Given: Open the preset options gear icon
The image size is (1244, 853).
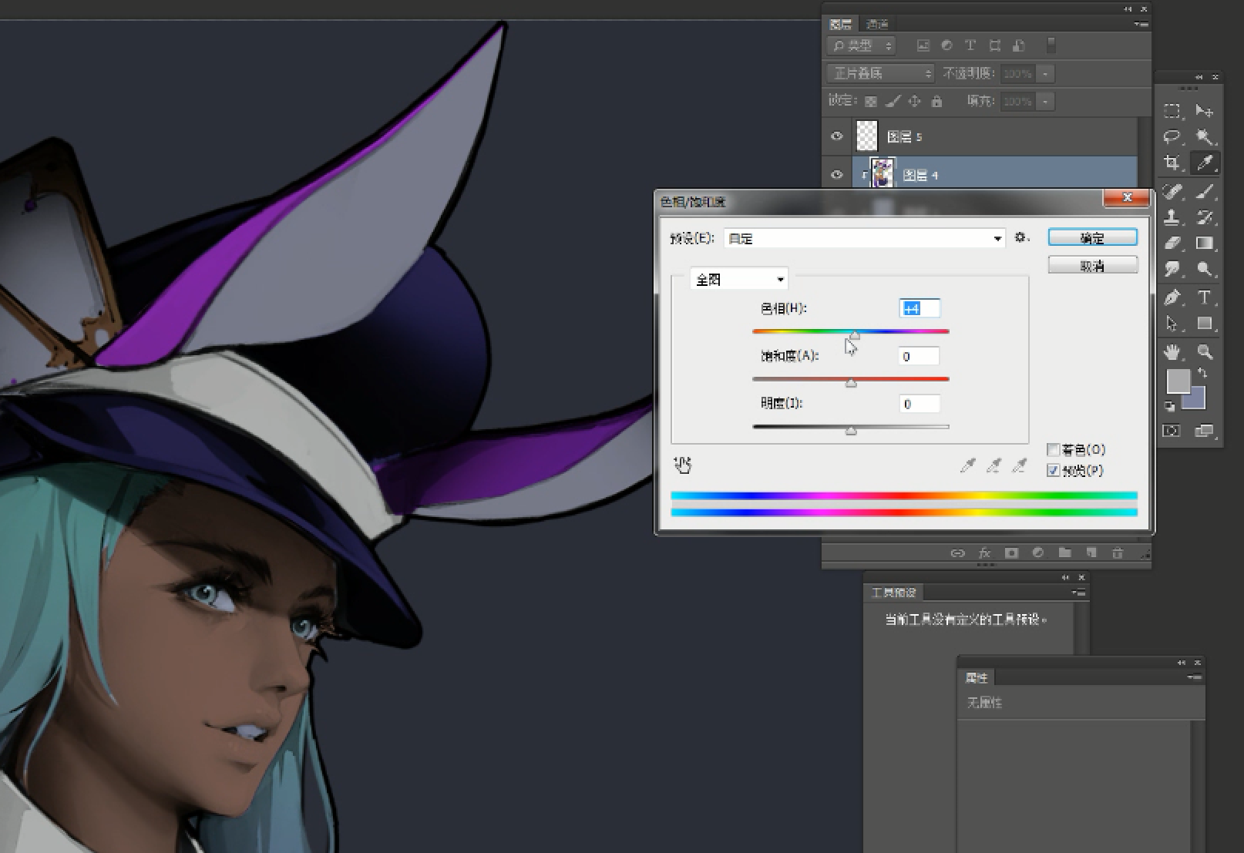Looking at the screenshot, I should (x=1021, y=238).
